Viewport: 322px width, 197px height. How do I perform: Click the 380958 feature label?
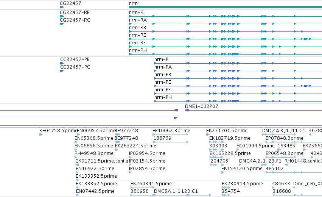point(140,191)
